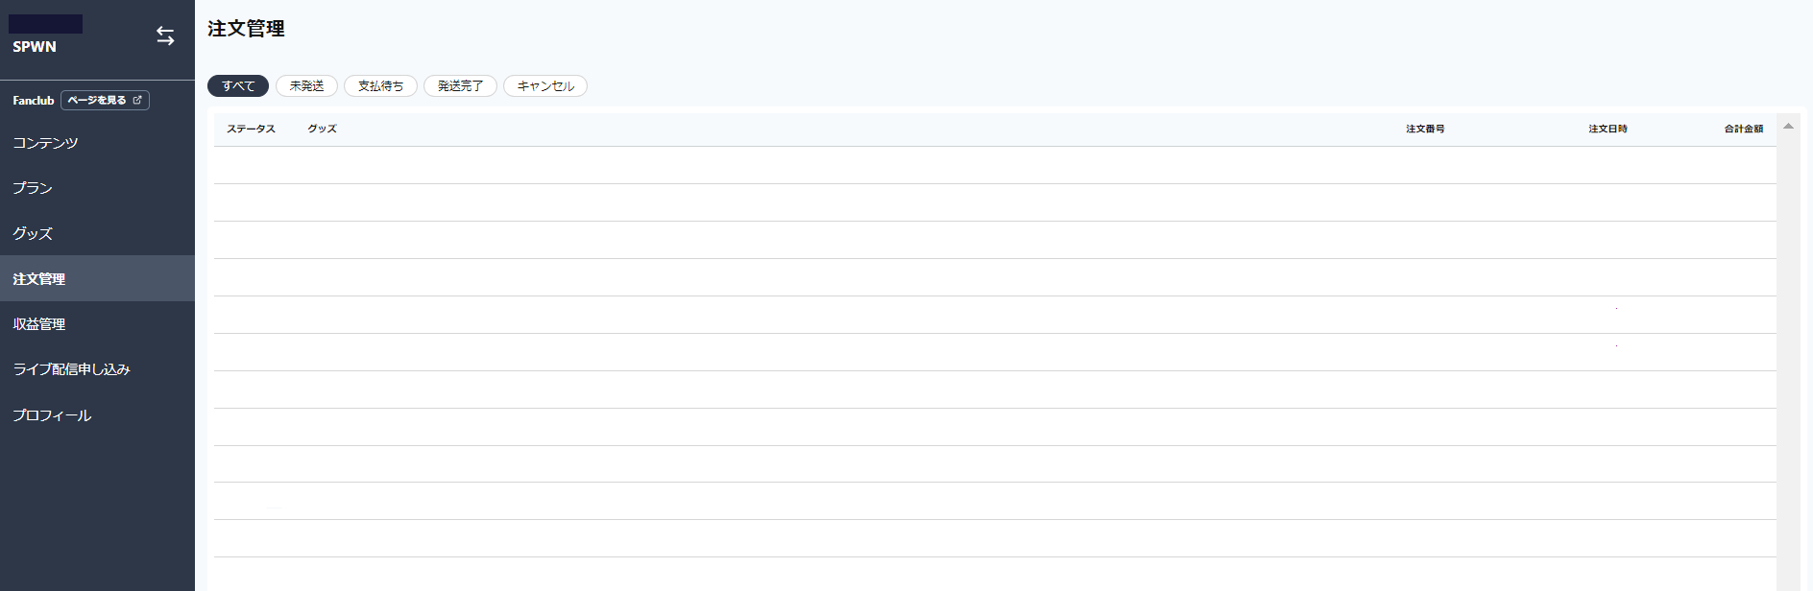Viewport: 1813px width, 591px height.
Task: Open コンテンツ in the sidebar
Action: click(x=45, y=143)
